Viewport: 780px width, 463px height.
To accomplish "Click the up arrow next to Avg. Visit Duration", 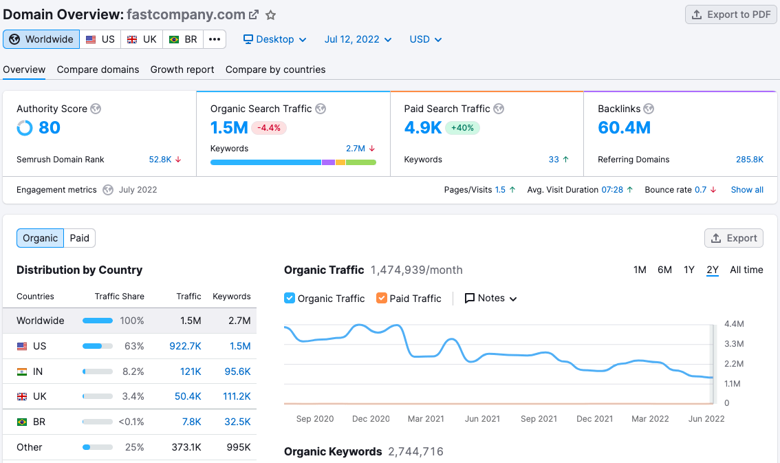I will (630, 189).
